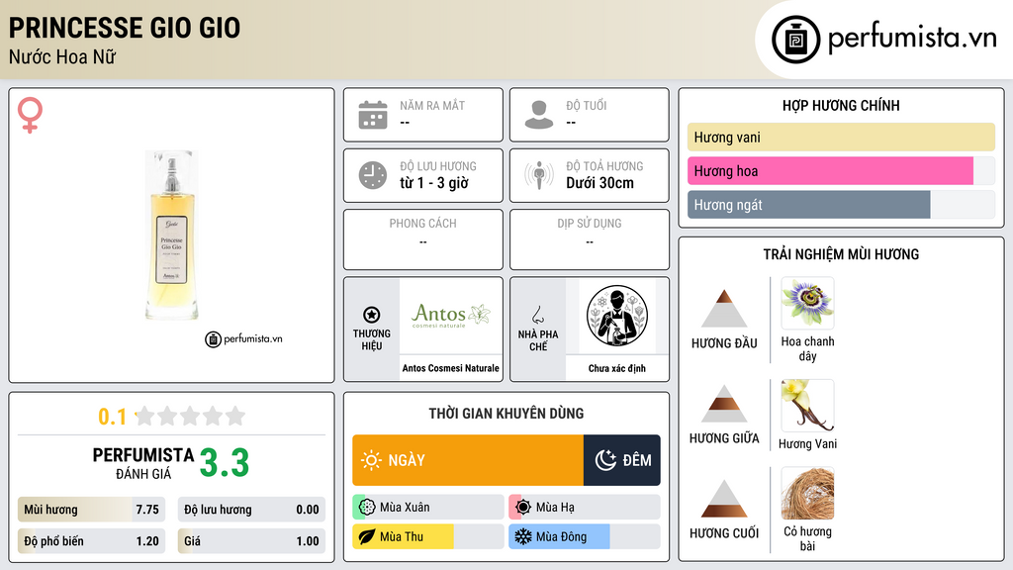This screenshot has height=570, width=1013.
Task: Click the Mùa Đông season bar
Action: (585, 536)
